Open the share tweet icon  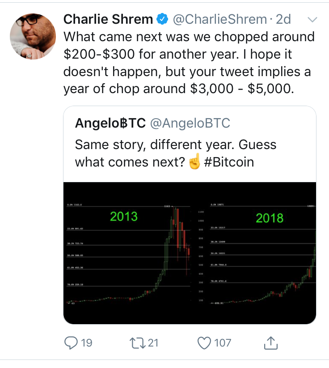coord(271,343)
